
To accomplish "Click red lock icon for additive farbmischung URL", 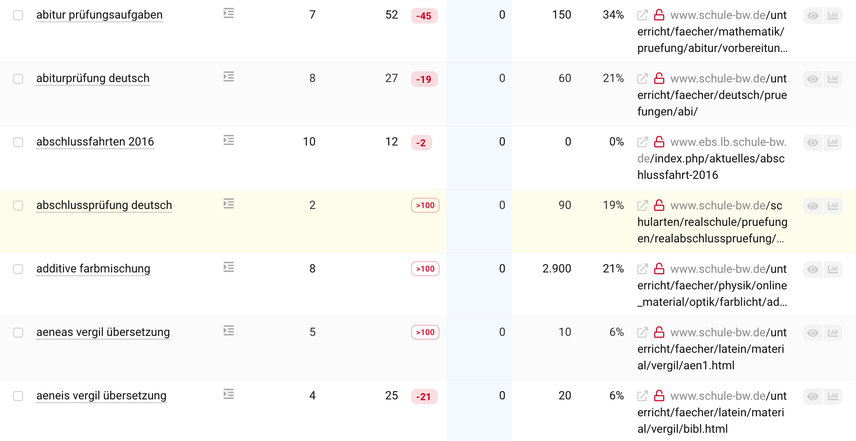I will [659, 269].
